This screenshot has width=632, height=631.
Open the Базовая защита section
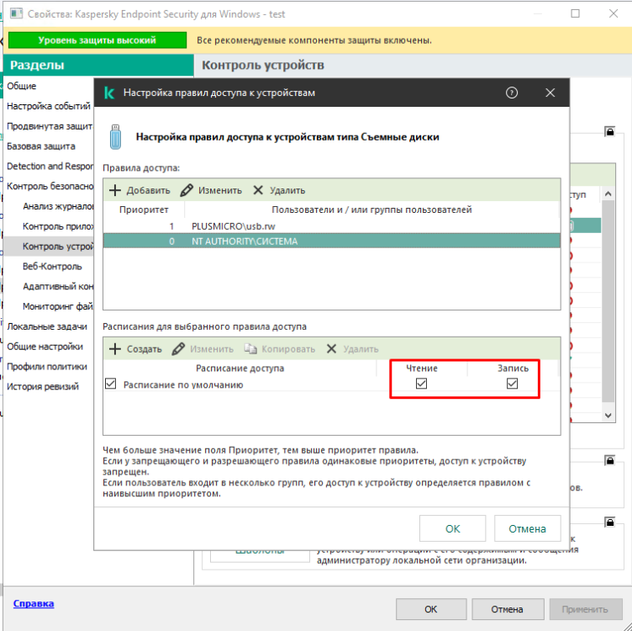(x=40, y=146)
